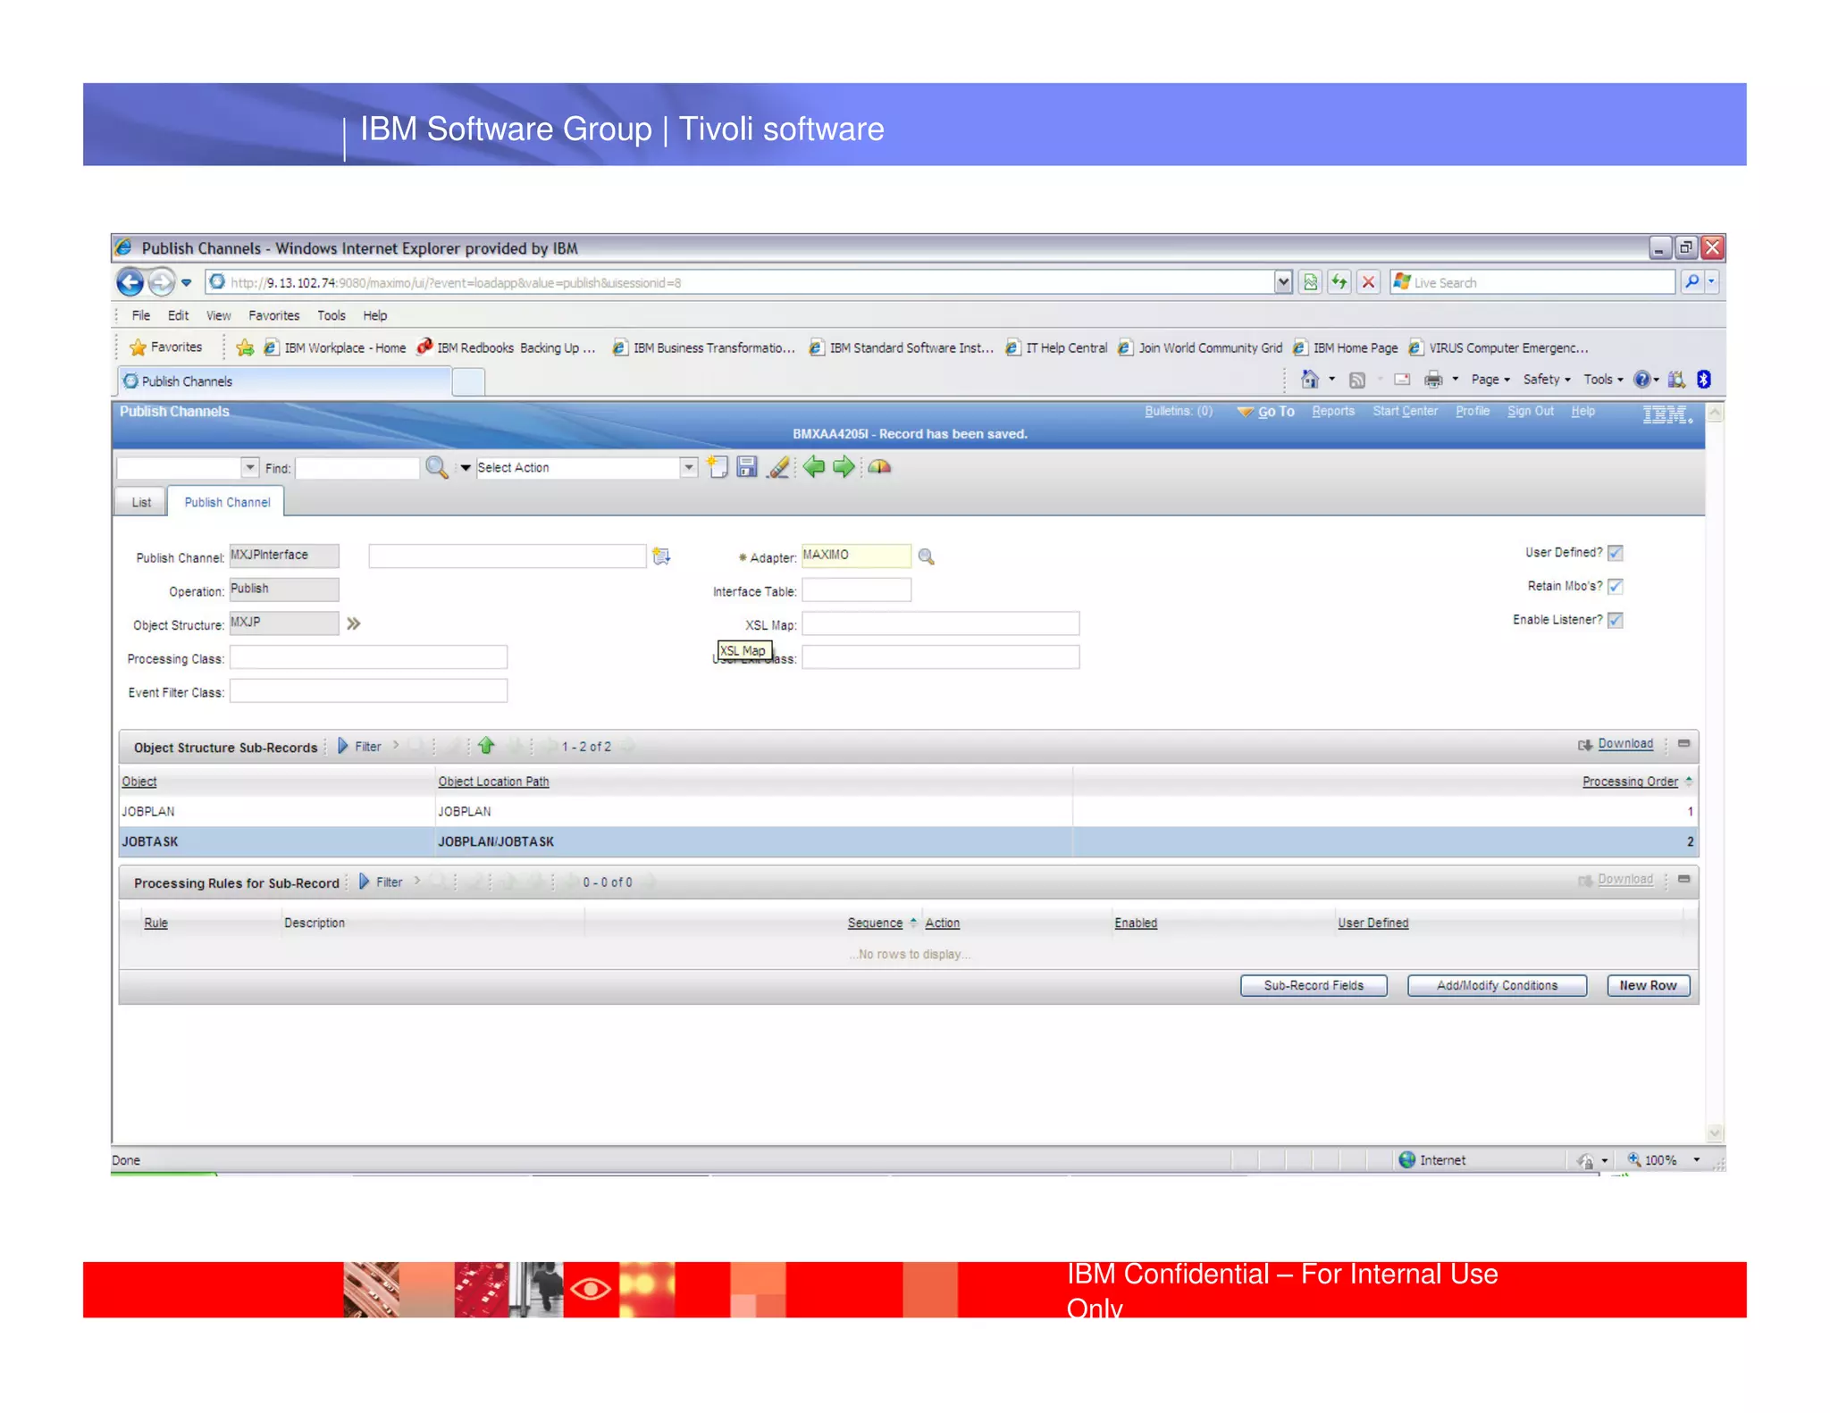
Task: Click the Save Publish Channel disk icon
Action: click(x=747, y=467)
